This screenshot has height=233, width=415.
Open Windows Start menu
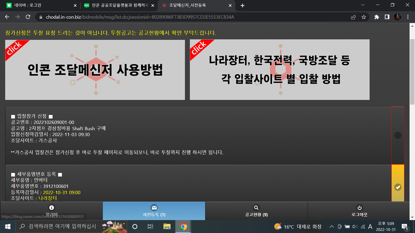click(8, 227)
